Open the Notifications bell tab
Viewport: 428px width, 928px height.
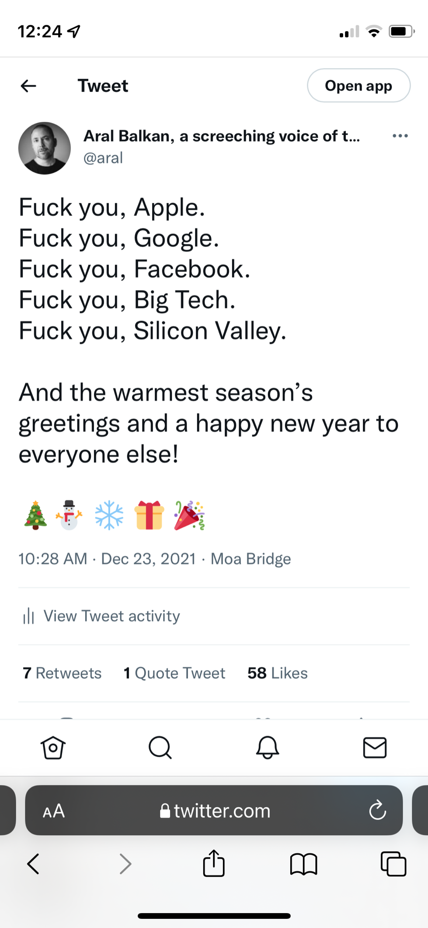point(268,748)
